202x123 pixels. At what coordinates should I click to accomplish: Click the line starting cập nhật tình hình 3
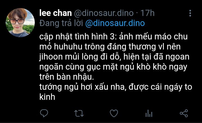(113, 37)
